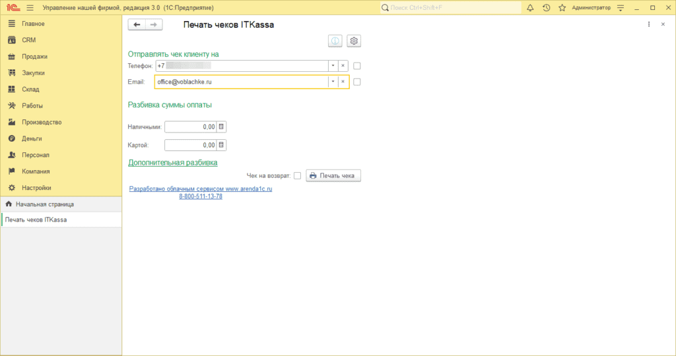Select the Печать чеков ITKassa open-window tab
This screenshot has width=676, height=356.
click(61, 220)
